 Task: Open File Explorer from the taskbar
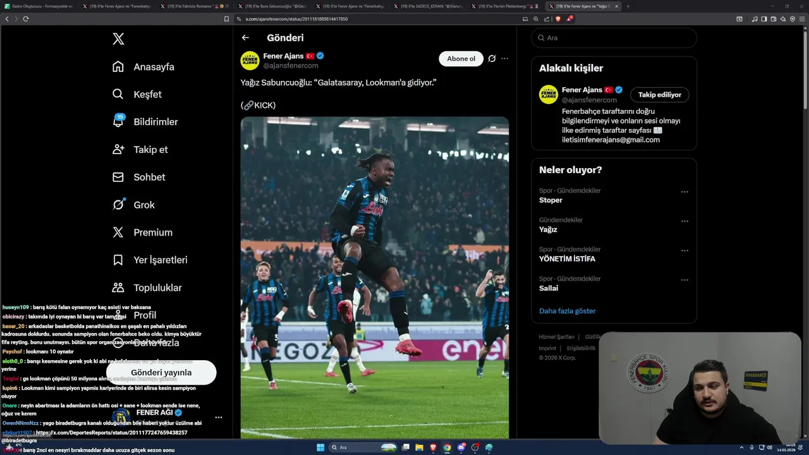[419, 447]
